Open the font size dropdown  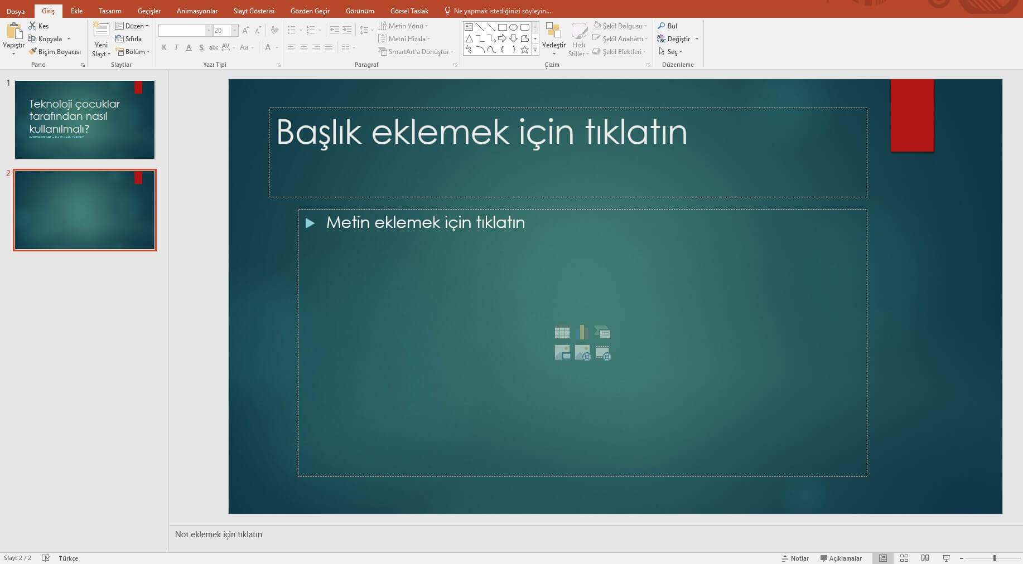tap(235, 30)
